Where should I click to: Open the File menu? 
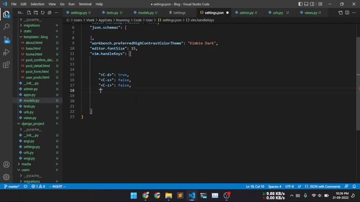(x=13, y=4)
